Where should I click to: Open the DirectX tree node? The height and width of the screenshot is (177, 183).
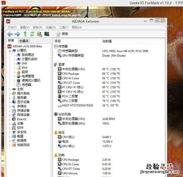point(21,119)
